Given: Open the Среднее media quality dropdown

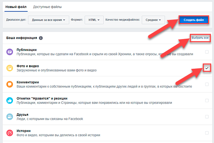Looking at the screenshot, I should pos(153,20).
